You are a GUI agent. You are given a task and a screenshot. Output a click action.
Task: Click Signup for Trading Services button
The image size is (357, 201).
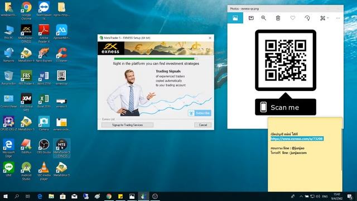[x=128, y=125]
